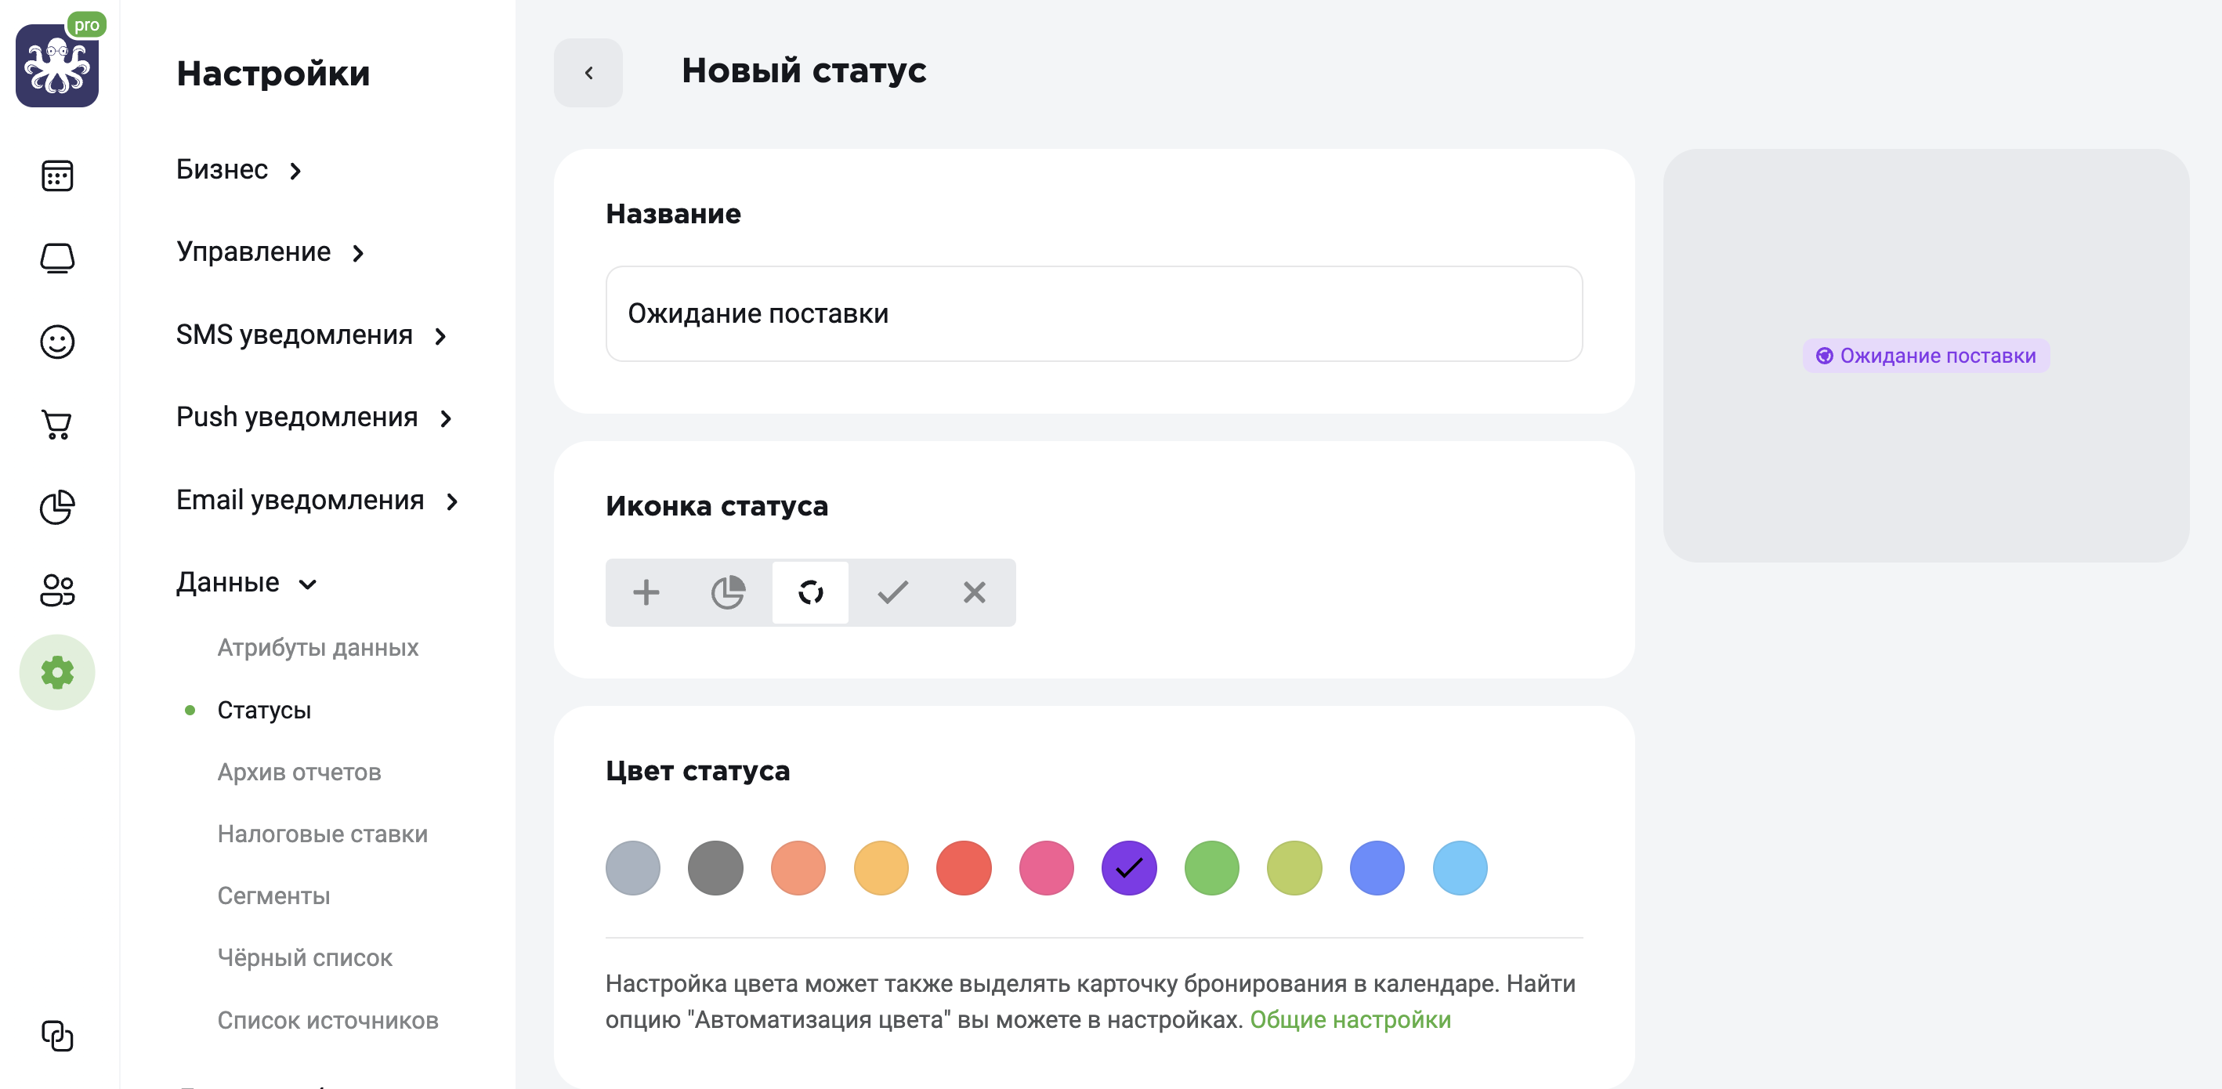
Task: Open Список источников submenu item
Action: [x=328, y=1020]
